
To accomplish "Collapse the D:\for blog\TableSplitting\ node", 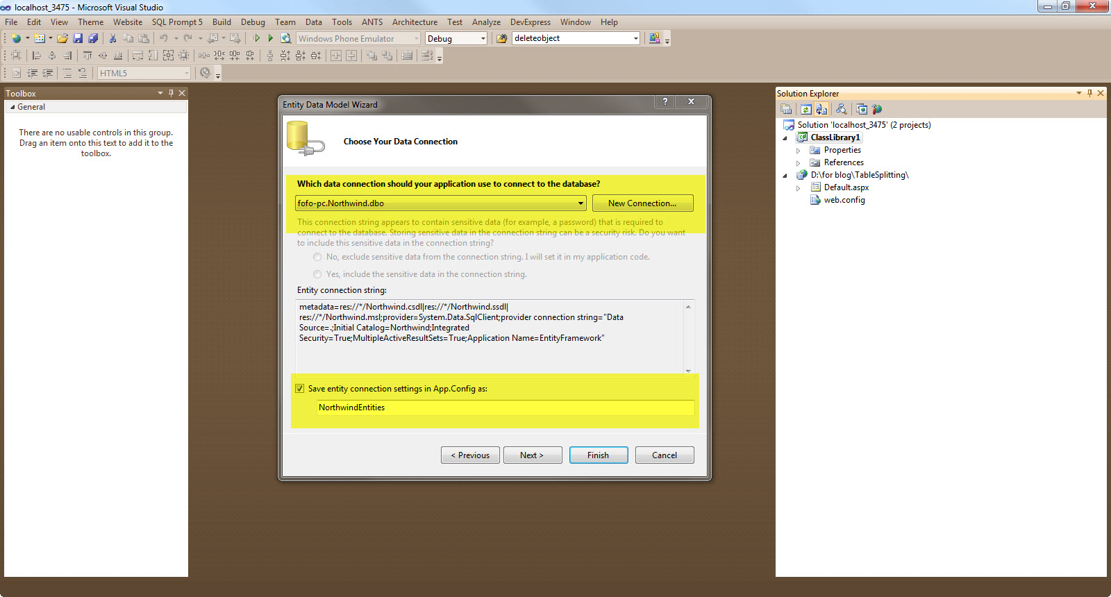I will click(785, 176).
